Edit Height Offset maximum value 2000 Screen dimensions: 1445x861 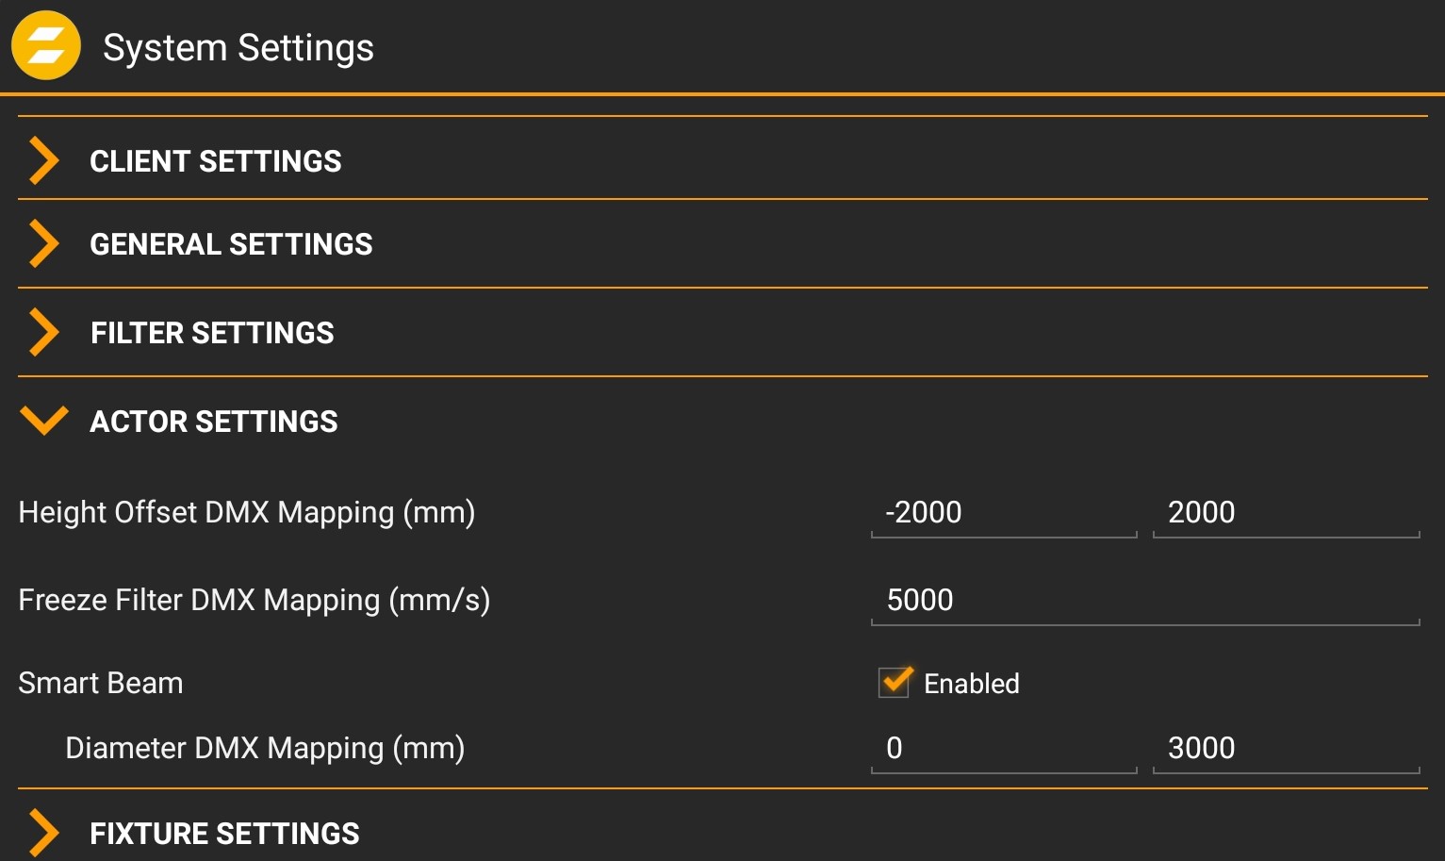click(x=1285, y=512)
